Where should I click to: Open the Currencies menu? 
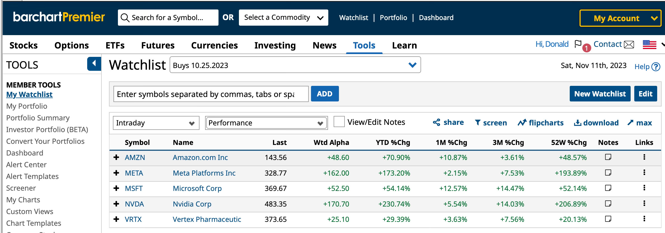tap(214, 45)
